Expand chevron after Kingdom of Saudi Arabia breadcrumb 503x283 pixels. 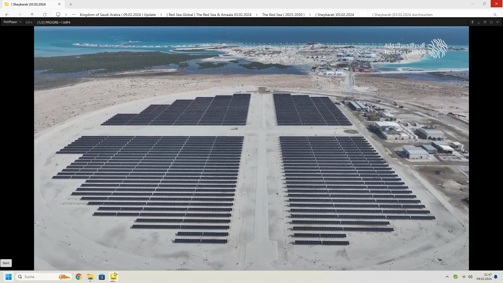coord(161,15)
